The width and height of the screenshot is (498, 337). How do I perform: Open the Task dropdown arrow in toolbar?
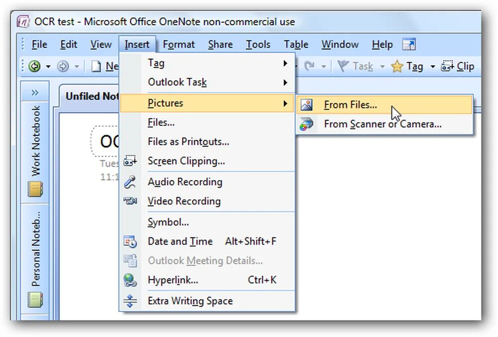coord(382,66)
